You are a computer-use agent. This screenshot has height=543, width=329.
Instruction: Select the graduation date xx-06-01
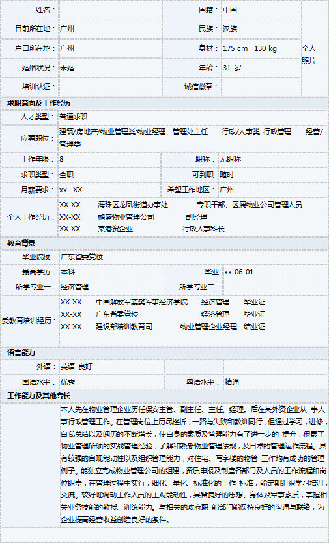pyautogui.click(x=238, y=272)
